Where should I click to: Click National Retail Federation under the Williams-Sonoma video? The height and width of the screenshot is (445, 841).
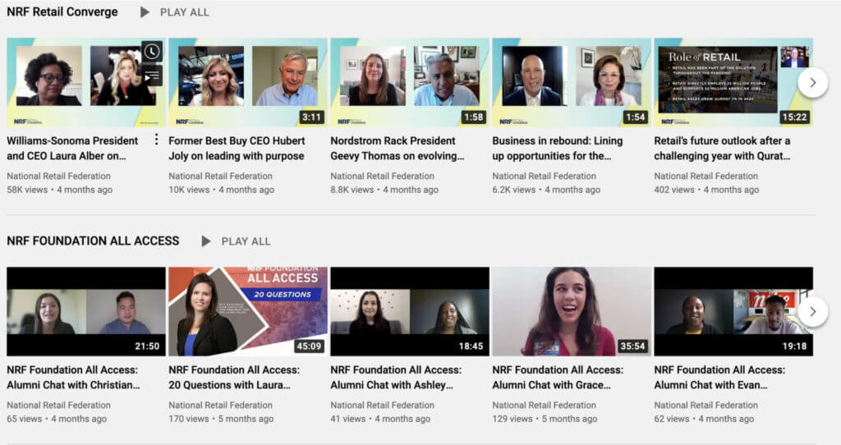(x=58, y=176)
